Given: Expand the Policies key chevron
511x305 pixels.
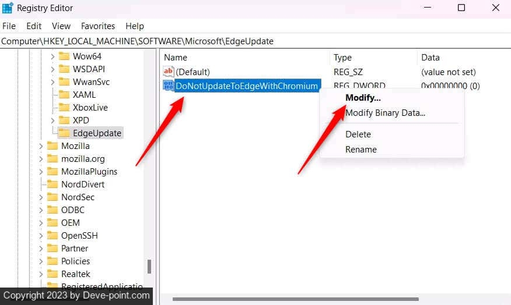Looking at the screenshot, I should (x=41, y=261).
